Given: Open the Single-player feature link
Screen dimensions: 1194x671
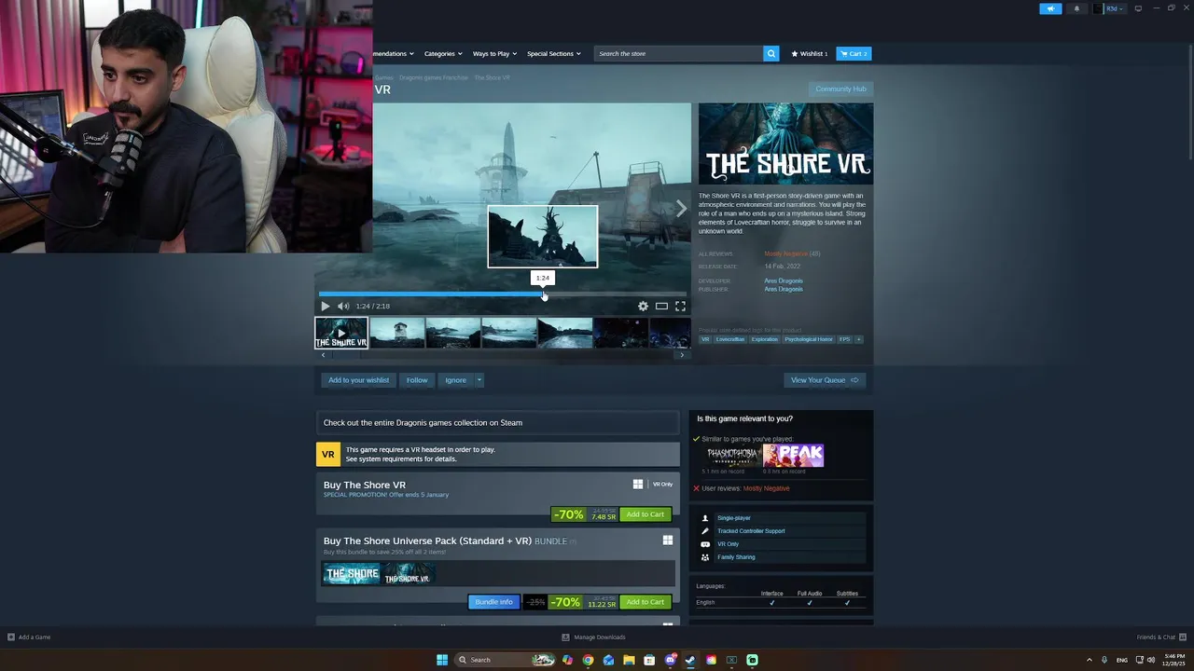Looking at the screenshot, I should pyautogui.click(x=734, y=518).
